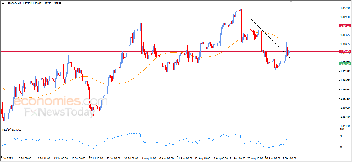Screen dimensions: 352x162
Task: Click the 1 Aug 16:00 date label
Action: tap(149, 158)
